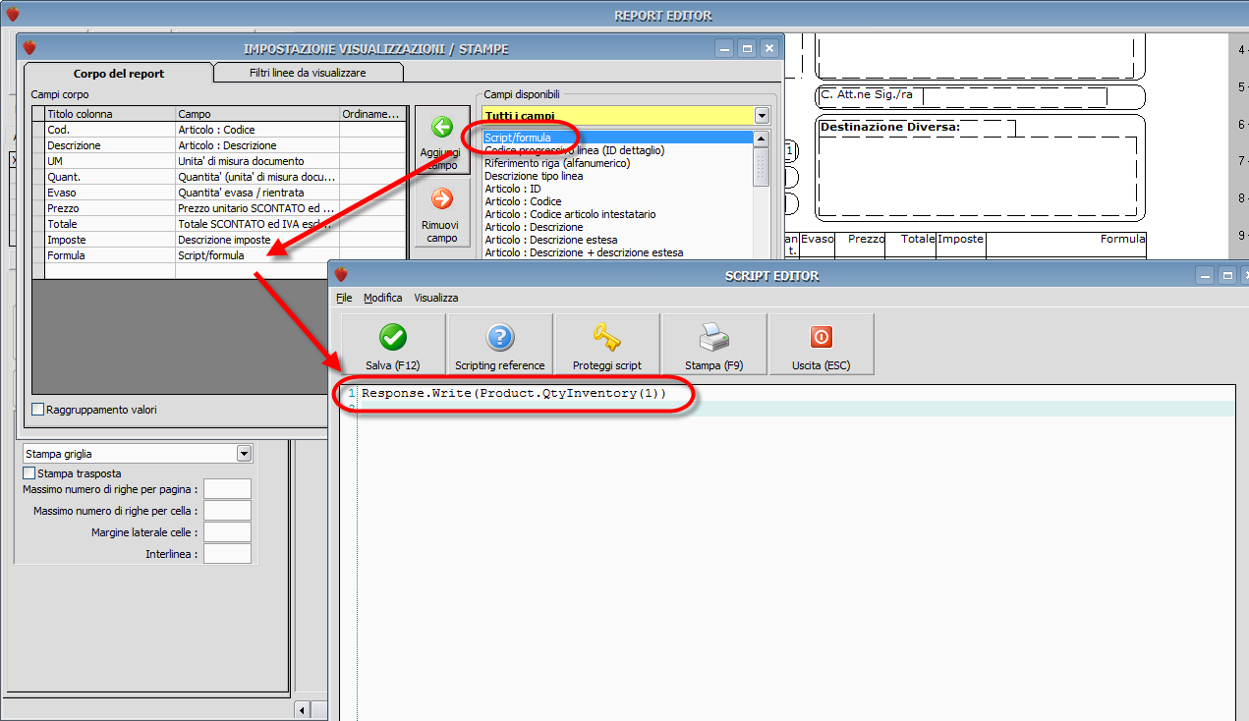Click left scroll arrow at bottom of report editor
This screenshot has height=721, width=1249.
302,710
